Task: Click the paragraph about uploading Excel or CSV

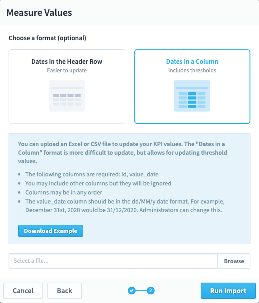Action: (122, 152)
